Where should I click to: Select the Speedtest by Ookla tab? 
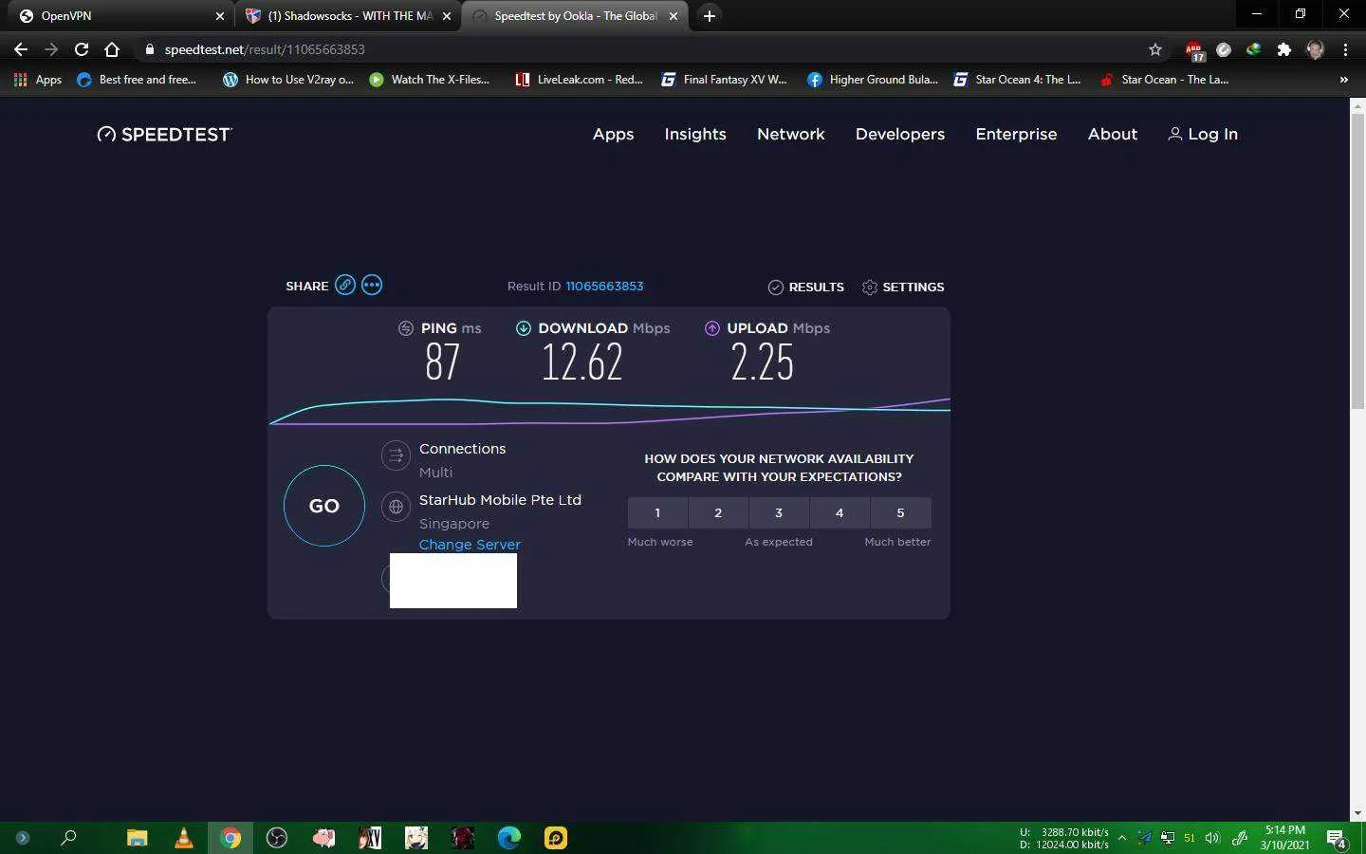click(574, 16)
